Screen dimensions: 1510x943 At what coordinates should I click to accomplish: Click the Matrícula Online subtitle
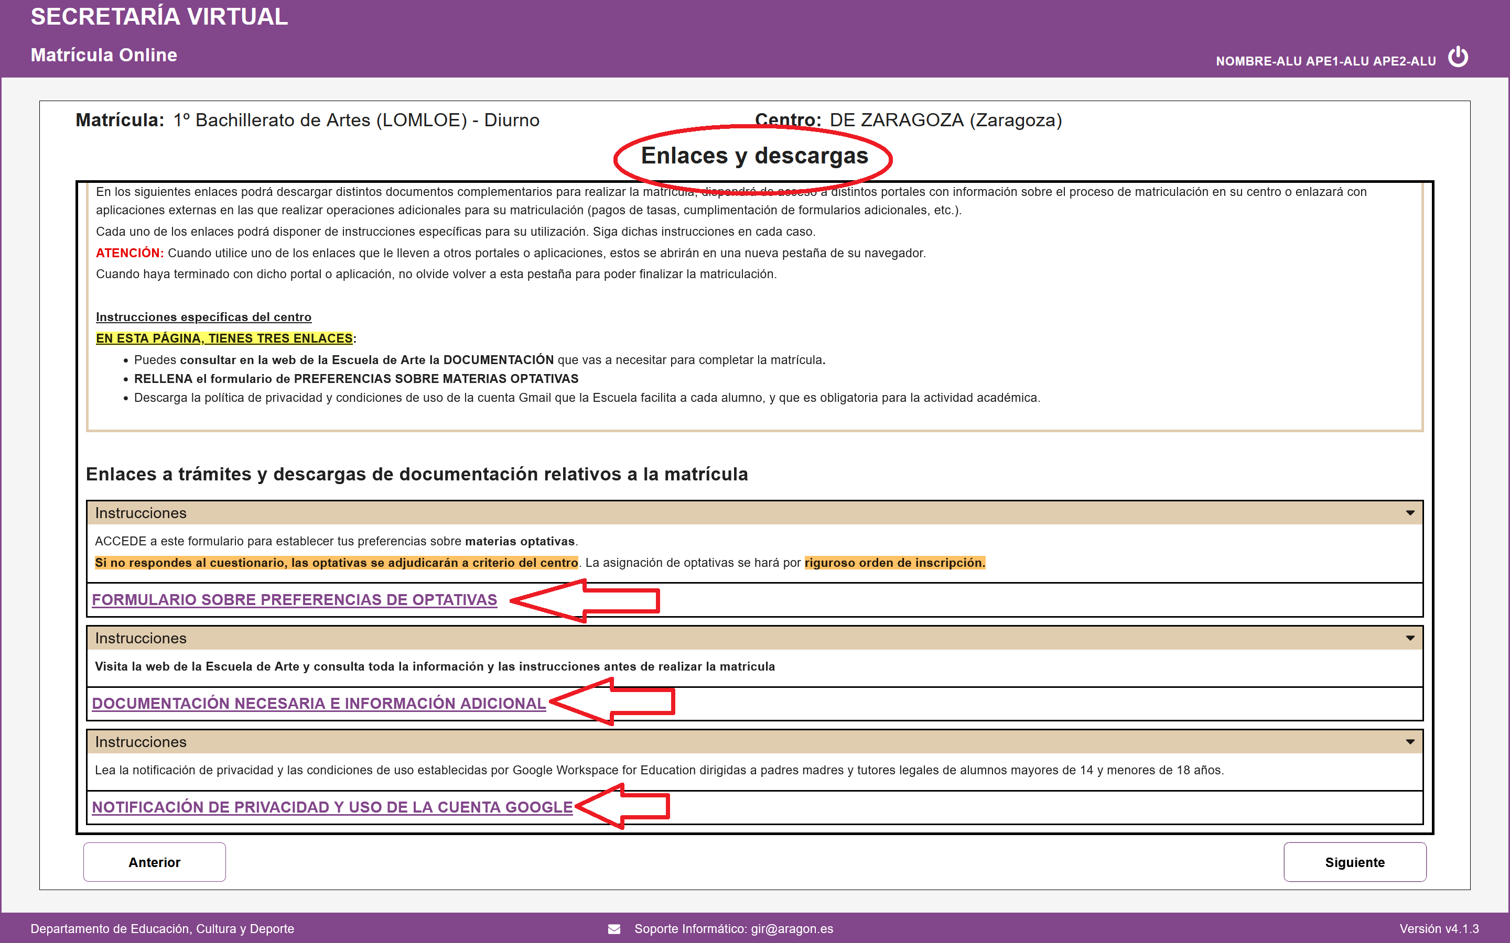[x=104, y=55]
